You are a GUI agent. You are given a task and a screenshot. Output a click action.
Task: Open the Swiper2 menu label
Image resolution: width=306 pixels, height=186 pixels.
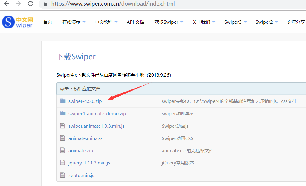coord(264,22)
